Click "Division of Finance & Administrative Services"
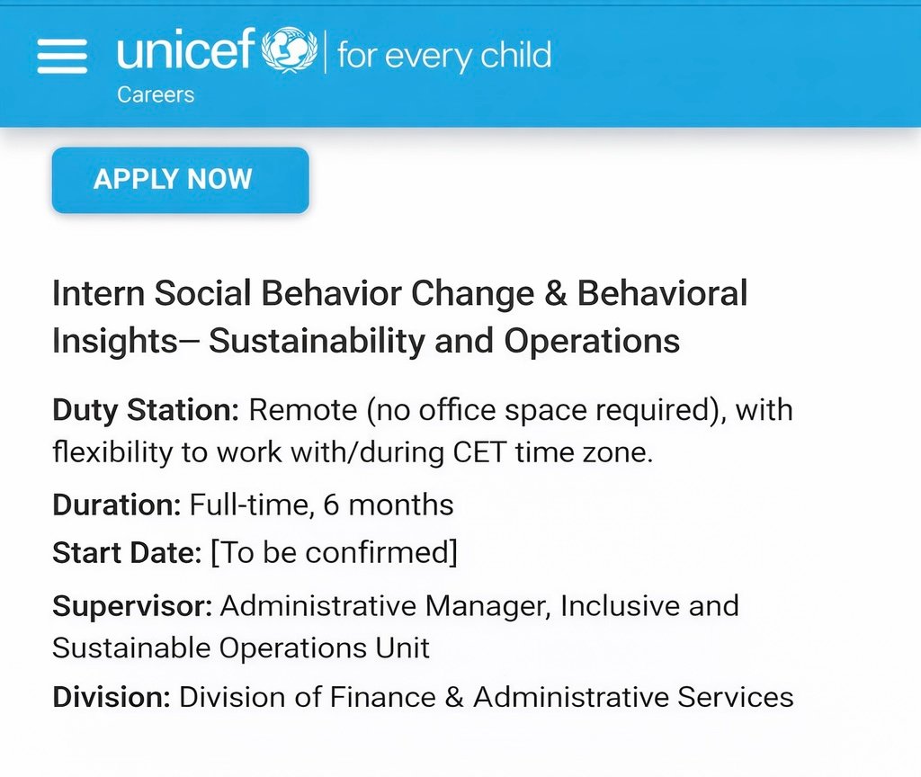This screenshot has width=921, height=777. click(486, 697)
